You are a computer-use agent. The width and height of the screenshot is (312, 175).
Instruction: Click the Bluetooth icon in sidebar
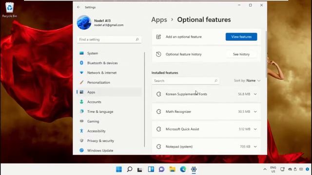81,63
